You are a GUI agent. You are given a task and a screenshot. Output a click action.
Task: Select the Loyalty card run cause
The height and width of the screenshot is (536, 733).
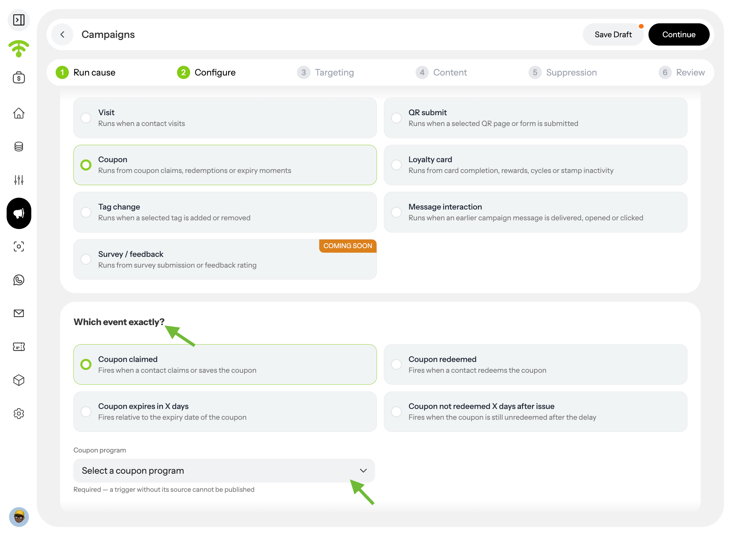click(x=535, y=165)
